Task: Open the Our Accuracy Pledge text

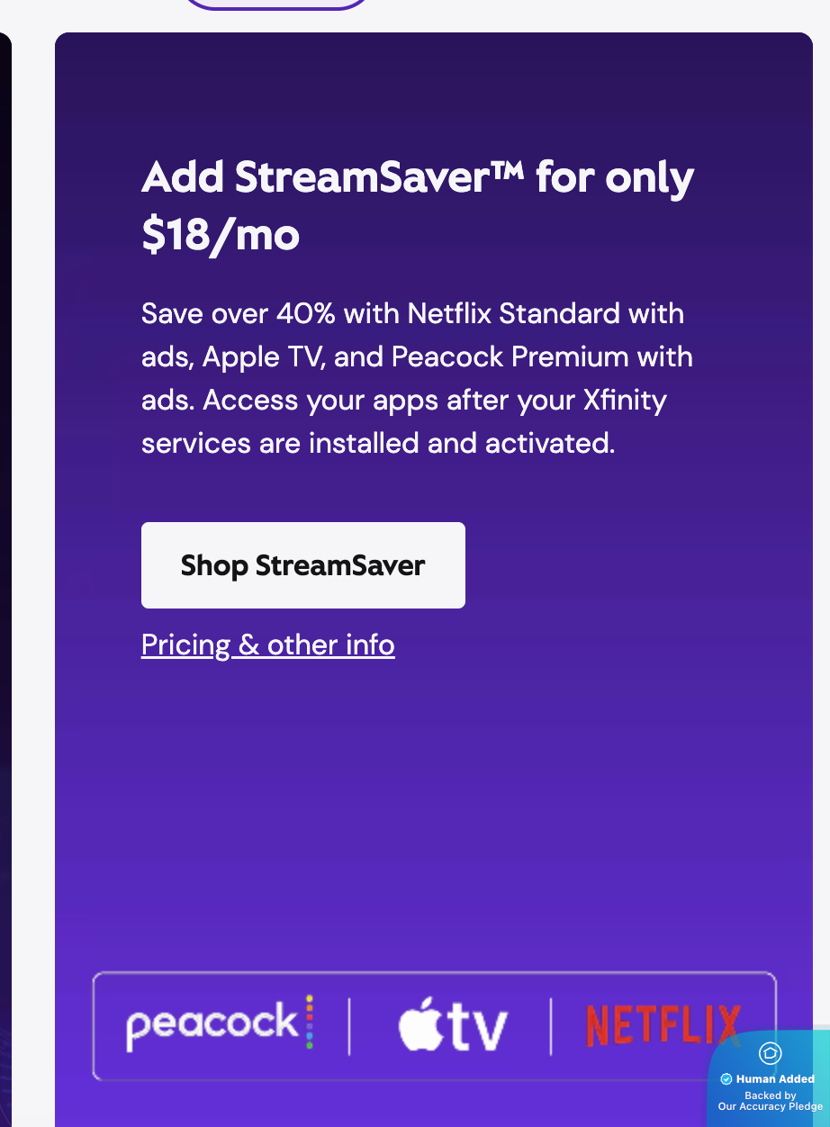Action: (770, 1106)
